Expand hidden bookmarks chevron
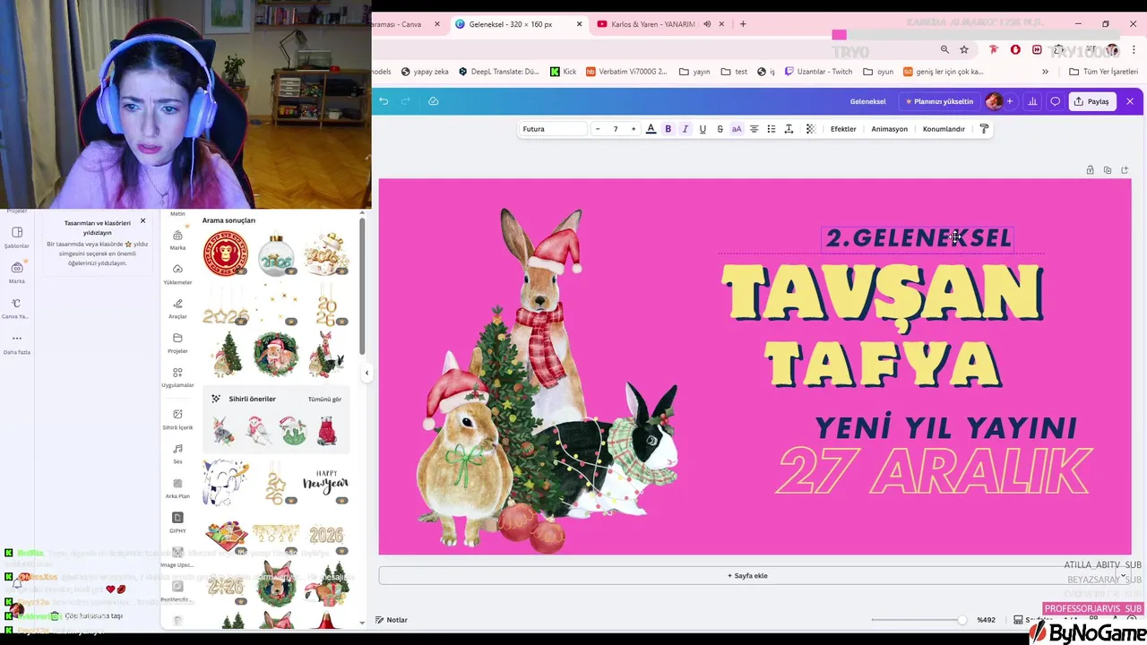 [x=1045, y=72]
